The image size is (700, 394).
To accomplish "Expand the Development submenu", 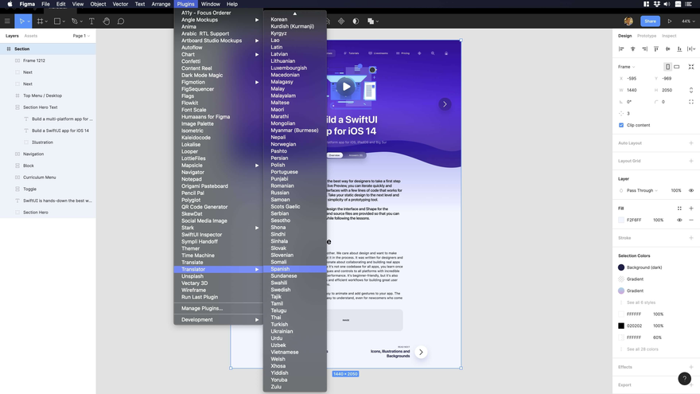I will (x=218, y=319).
